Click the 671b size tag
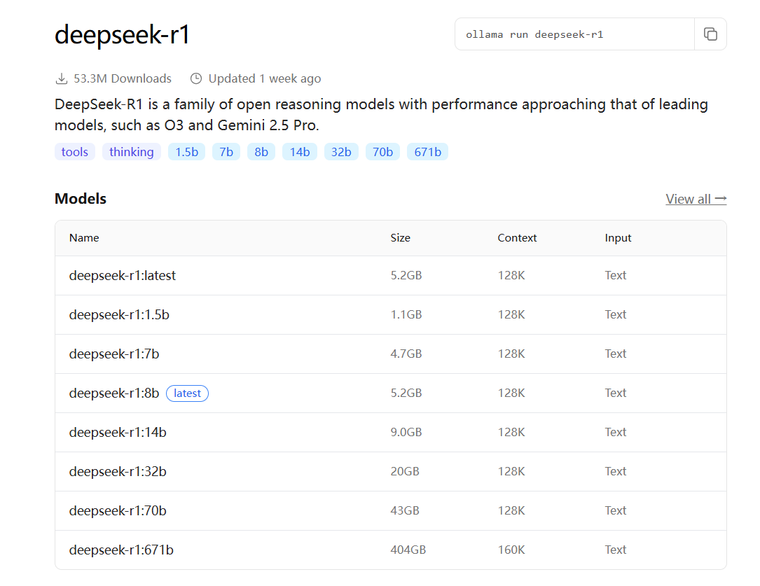Screen dimensions: 760x586 tap(427, 151)
